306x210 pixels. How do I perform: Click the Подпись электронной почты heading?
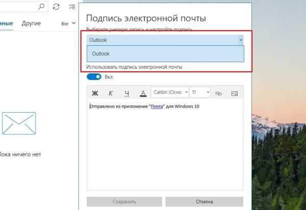click(146, 18)
